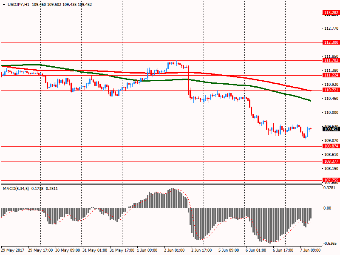Click the USDJPY,H1 chart title text
Screen dimensions: 340x255
coord(18,5)
